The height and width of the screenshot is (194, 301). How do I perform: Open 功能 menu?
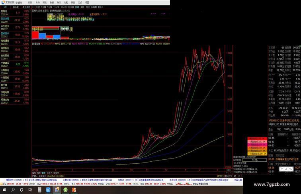tap(66, 2)
